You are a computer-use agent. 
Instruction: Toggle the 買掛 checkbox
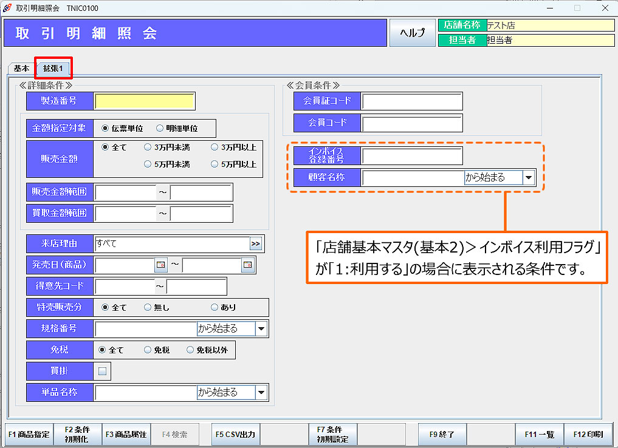[x=102, y=371]
